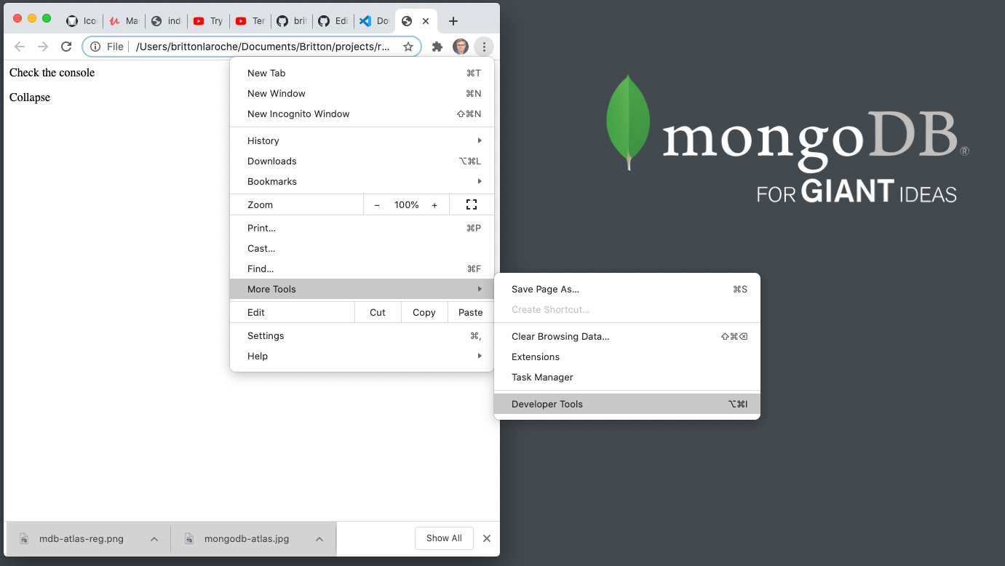Select Print... in the menu
The image size is (1005, 566).
click(x=362, y=228)
